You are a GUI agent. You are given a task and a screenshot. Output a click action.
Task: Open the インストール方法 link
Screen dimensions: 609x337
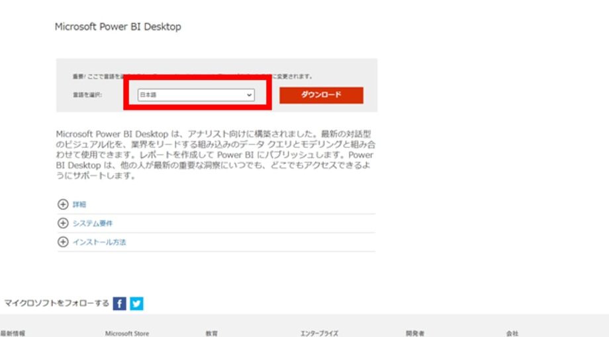(x=99, y=242)
